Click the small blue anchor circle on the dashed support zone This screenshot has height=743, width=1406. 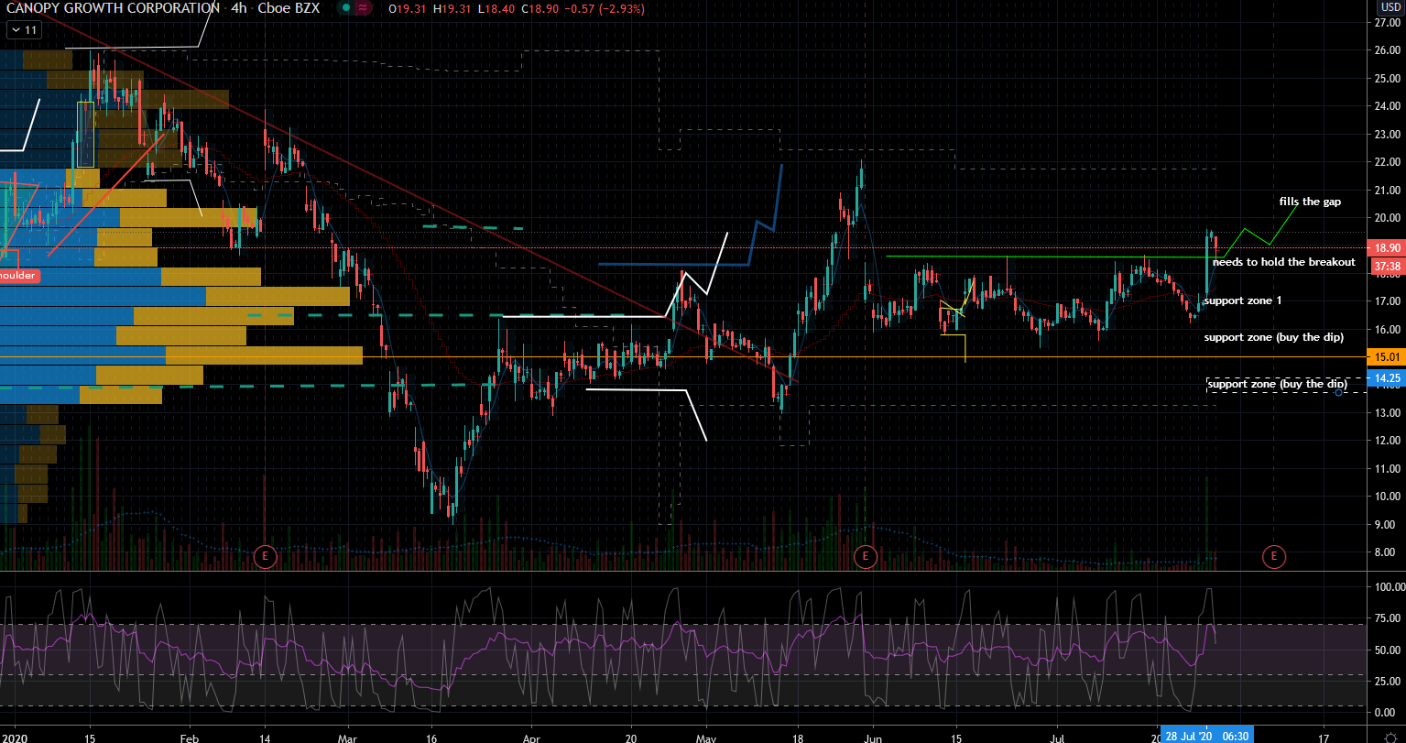1339,392
